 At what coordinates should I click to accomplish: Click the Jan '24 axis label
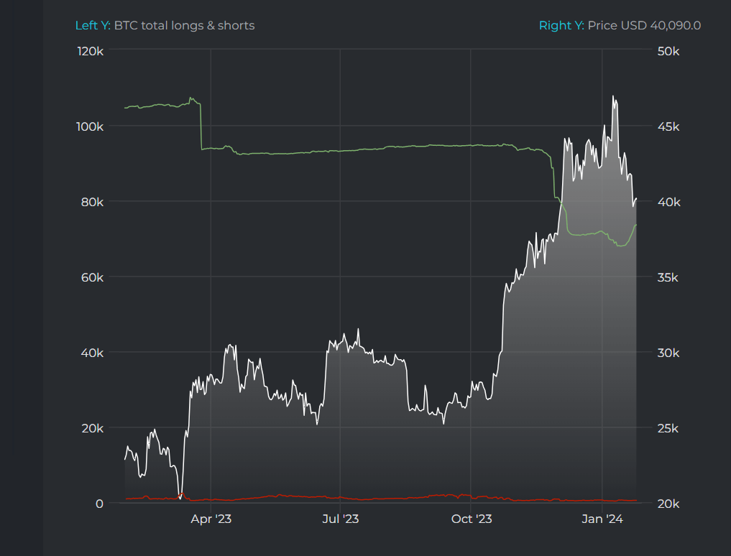click(x=602, y=518)
